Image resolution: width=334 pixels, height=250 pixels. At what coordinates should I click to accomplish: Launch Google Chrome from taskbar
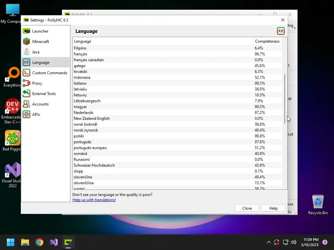tap(39, 242)
